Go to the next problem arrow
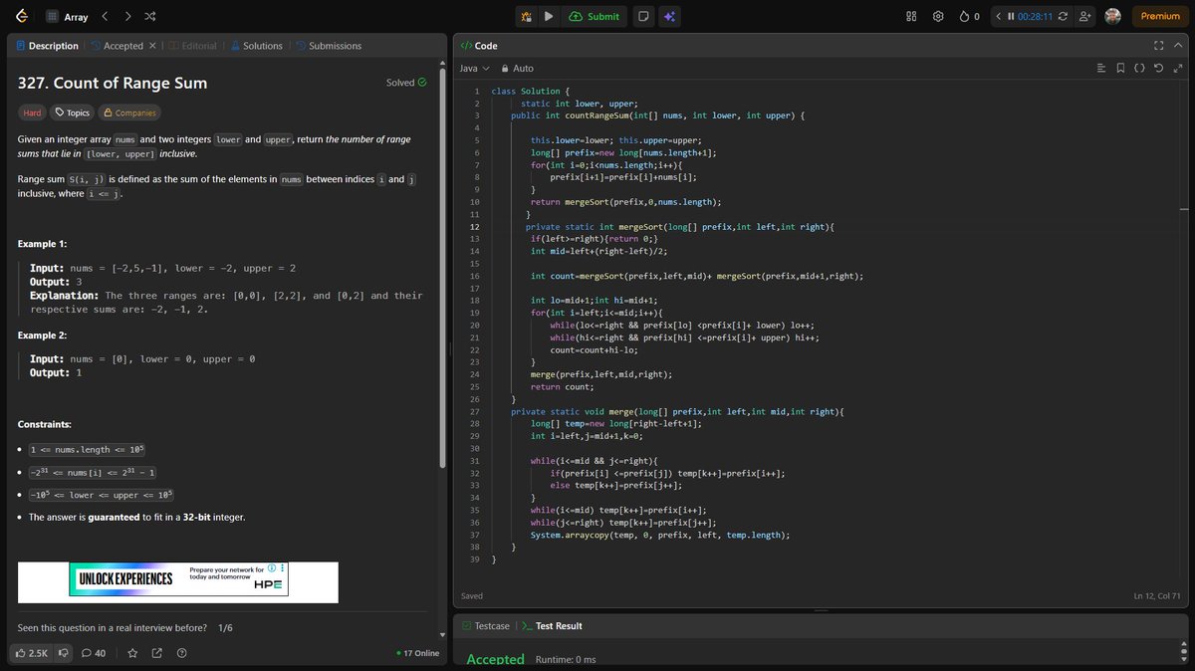The width and height of the screenshot is (1195, 671). coord(127,17)
